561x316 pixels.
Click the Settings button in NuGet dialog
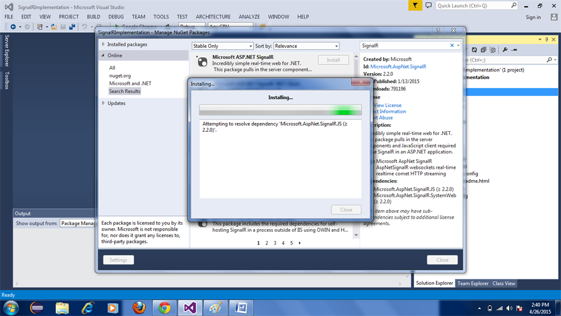point(118,260)
